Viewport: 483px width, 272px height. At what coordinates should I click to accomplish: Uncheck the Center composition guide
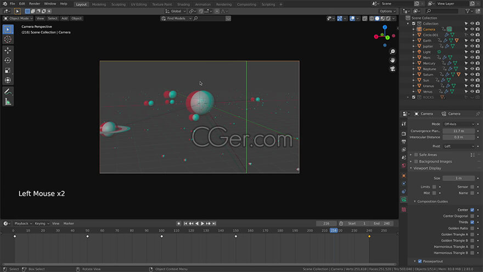pos(472,210)
